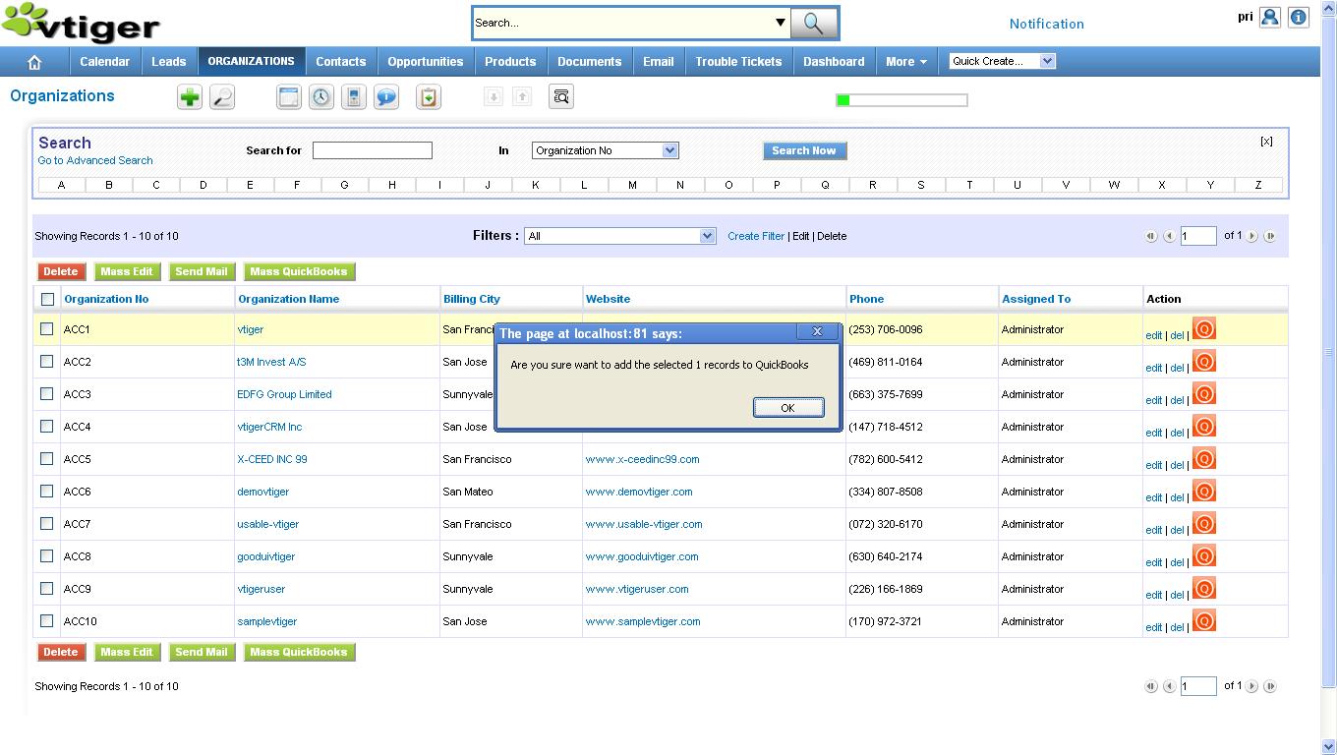Open the Calendar tab
The image size is (1337, 755).
point(104,61)
